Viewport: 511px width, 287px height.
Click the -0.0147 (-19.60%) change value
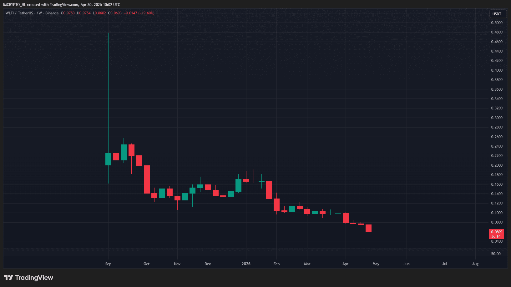tap(139, 13)
